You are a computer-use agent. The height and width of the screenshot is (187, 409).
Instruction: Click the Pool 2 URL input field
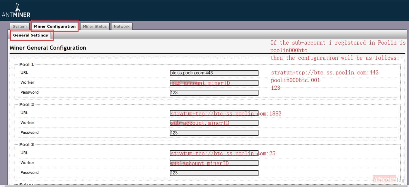pyautogui.click(x=214, y=113)
